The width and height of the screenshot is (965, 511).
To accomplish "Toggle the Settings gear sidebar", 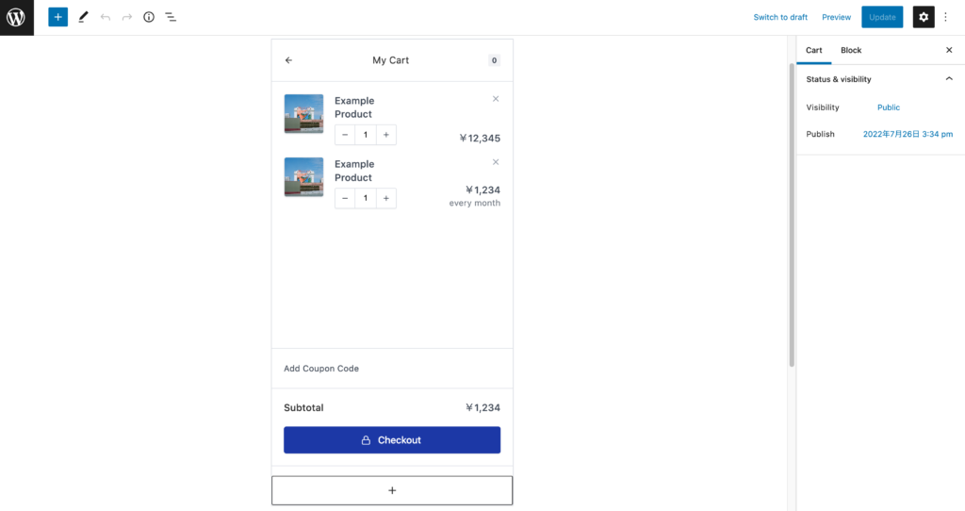I will click(924, 17).
